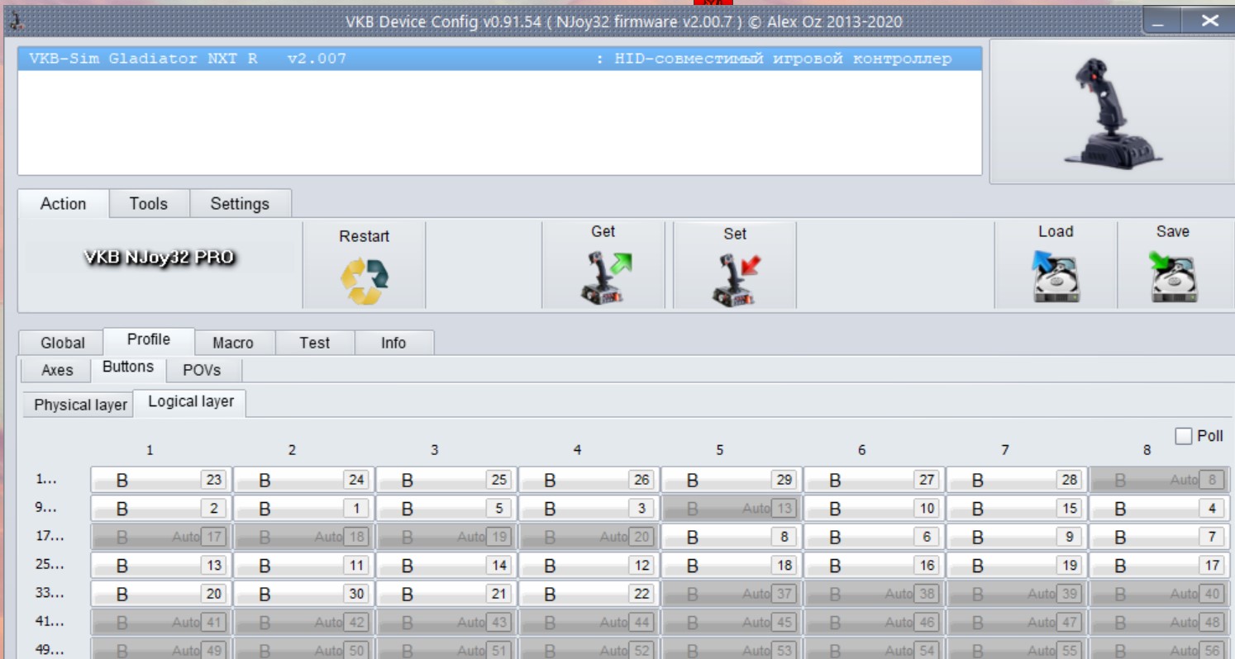1235x659 pixels.
Task: Click logical button cell numbered 30
Action: coord(303,594)
